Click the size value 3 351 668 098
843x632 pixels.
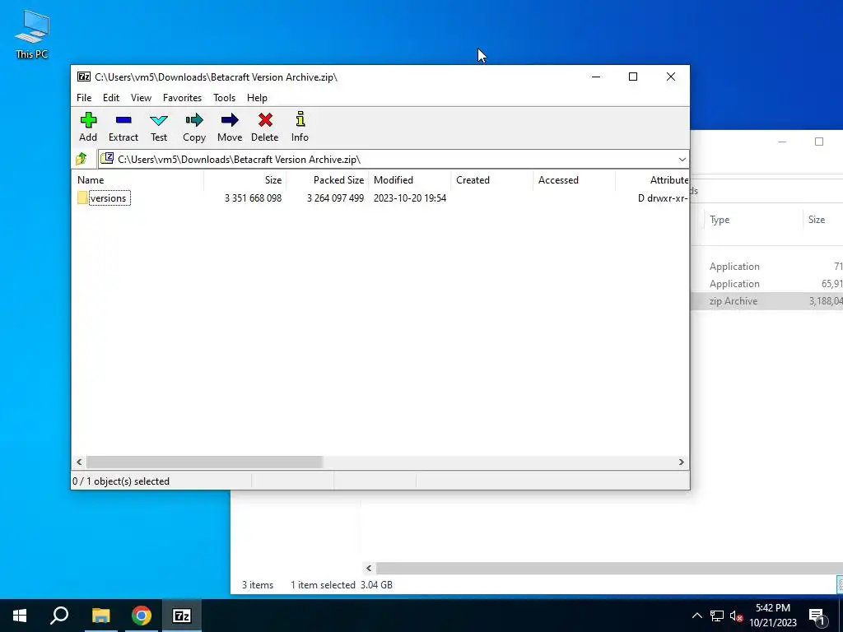254,198
